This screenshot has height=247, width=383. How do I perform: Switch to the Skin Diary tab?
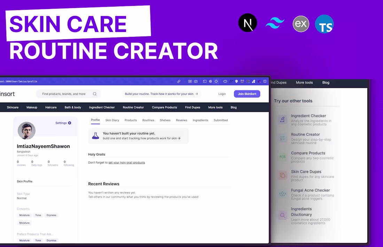[112, 120]
